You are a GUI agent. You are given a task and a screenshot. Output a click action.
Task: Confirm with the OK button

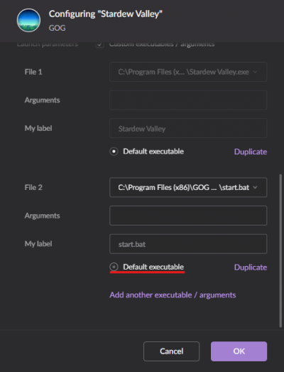tap(239, 351)
